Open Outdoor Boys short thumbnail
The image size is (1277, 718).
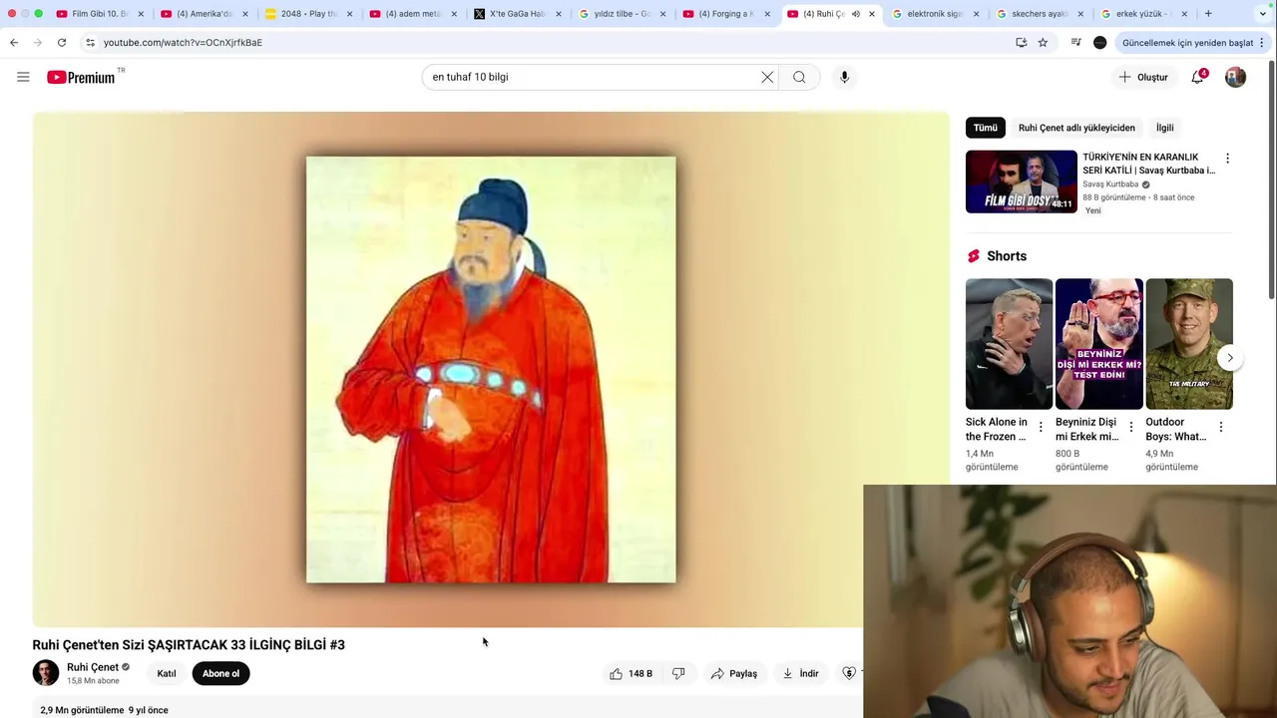(1189, 344)
